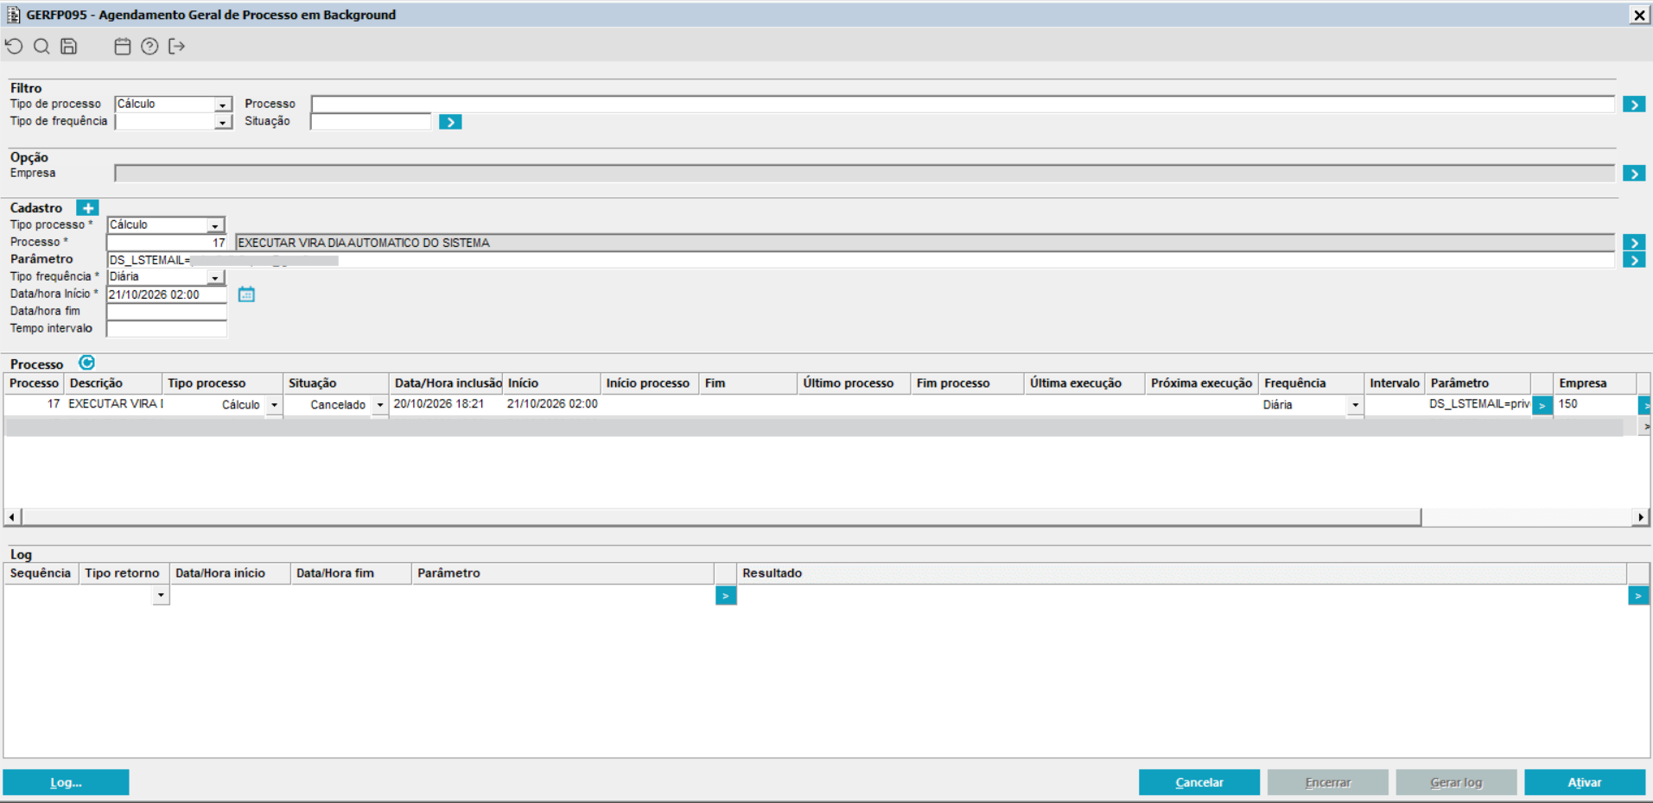Click the Data/hora fim input field
The height and width of the screenshot is (803, 1653).
pos(167,312)
